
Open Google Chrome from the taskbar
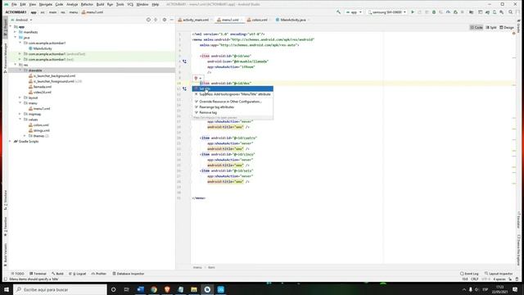click(x=154, y=289)
